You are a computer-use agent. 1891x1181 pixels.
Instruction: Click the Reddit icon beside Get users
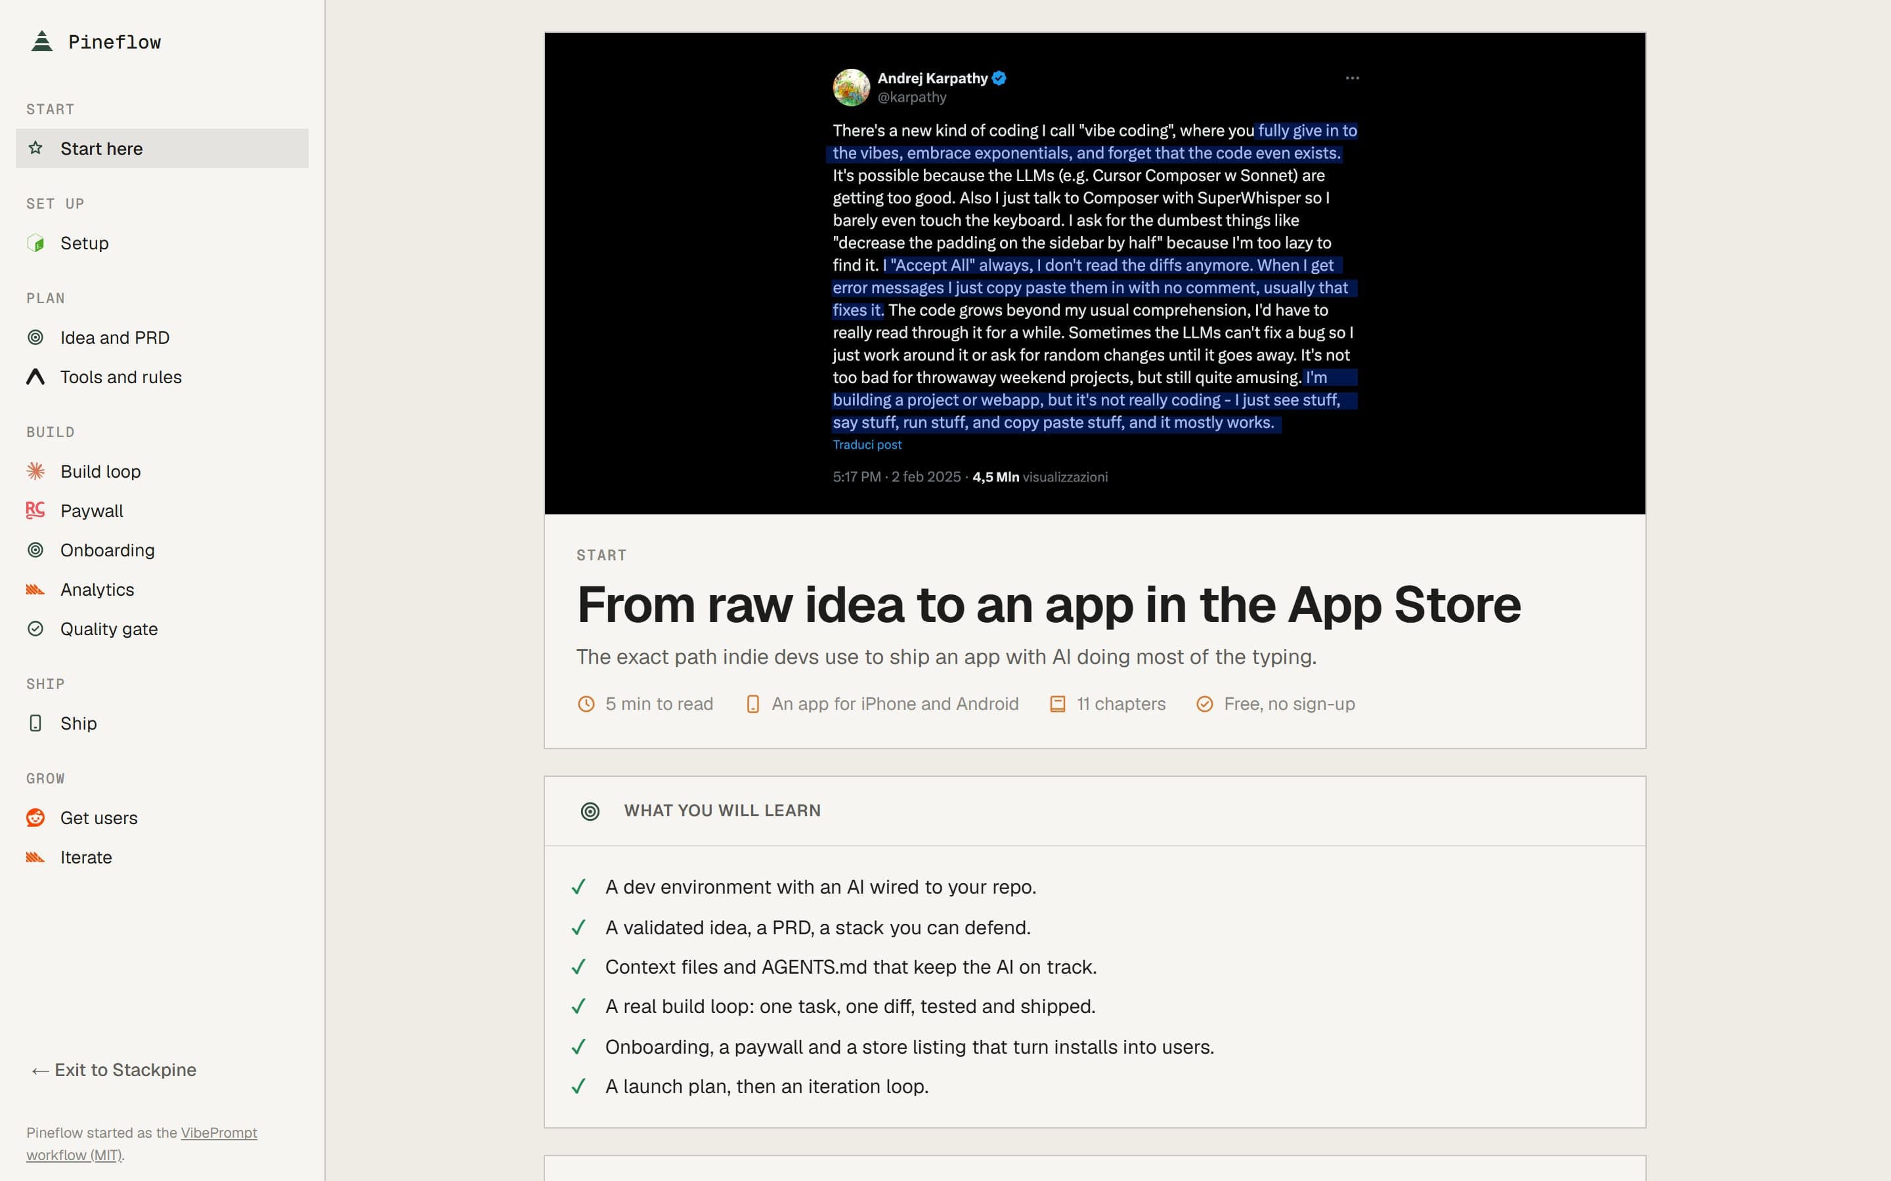pyautogui.click(x=35, y=818)
